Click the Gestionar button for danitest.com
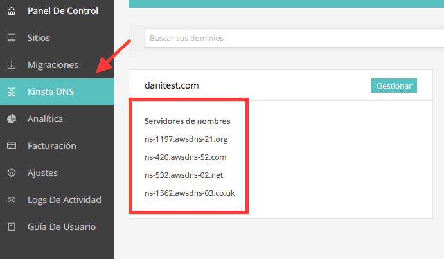Viewport: 444px width, 259px height. pos(394,85)
